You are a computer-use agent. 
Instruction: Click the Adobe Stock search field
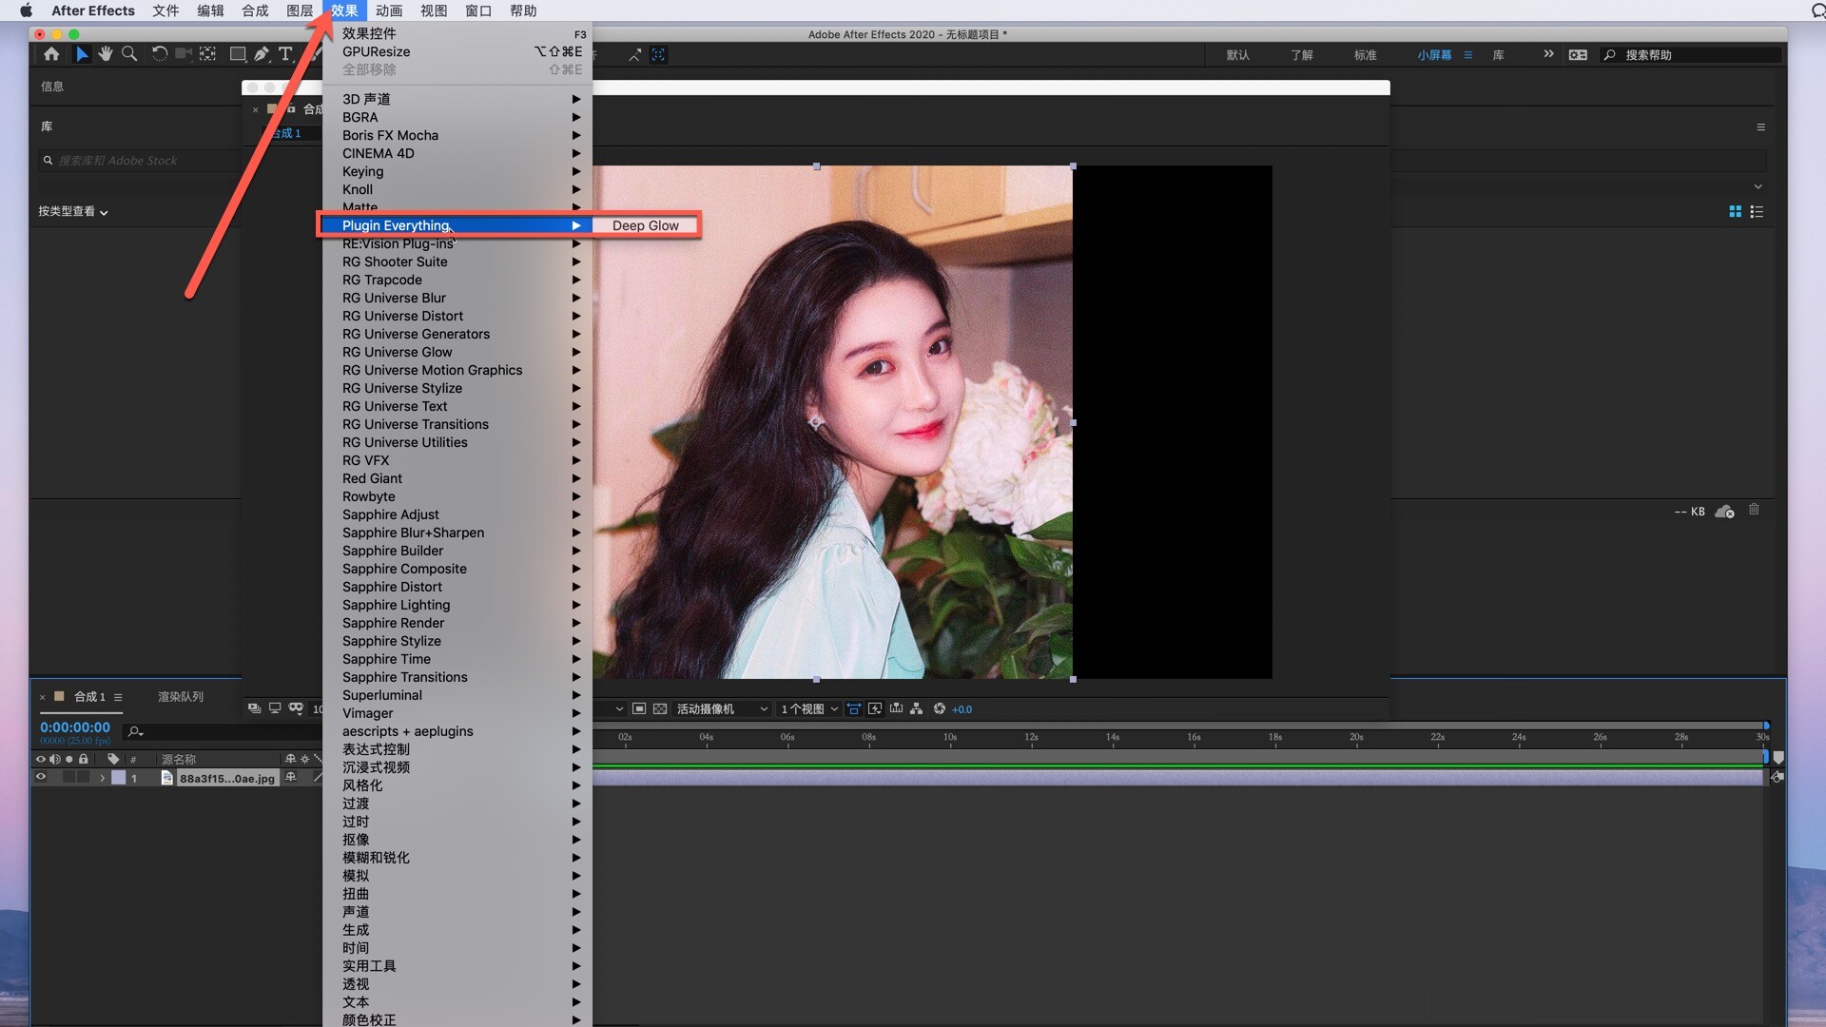point(143,161)
